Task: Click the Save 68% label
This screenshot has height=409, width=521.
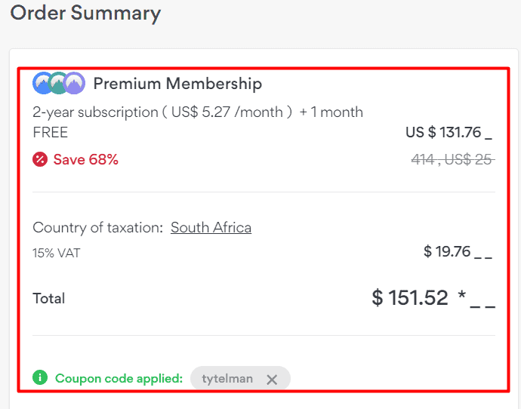Action: point(85,159)
